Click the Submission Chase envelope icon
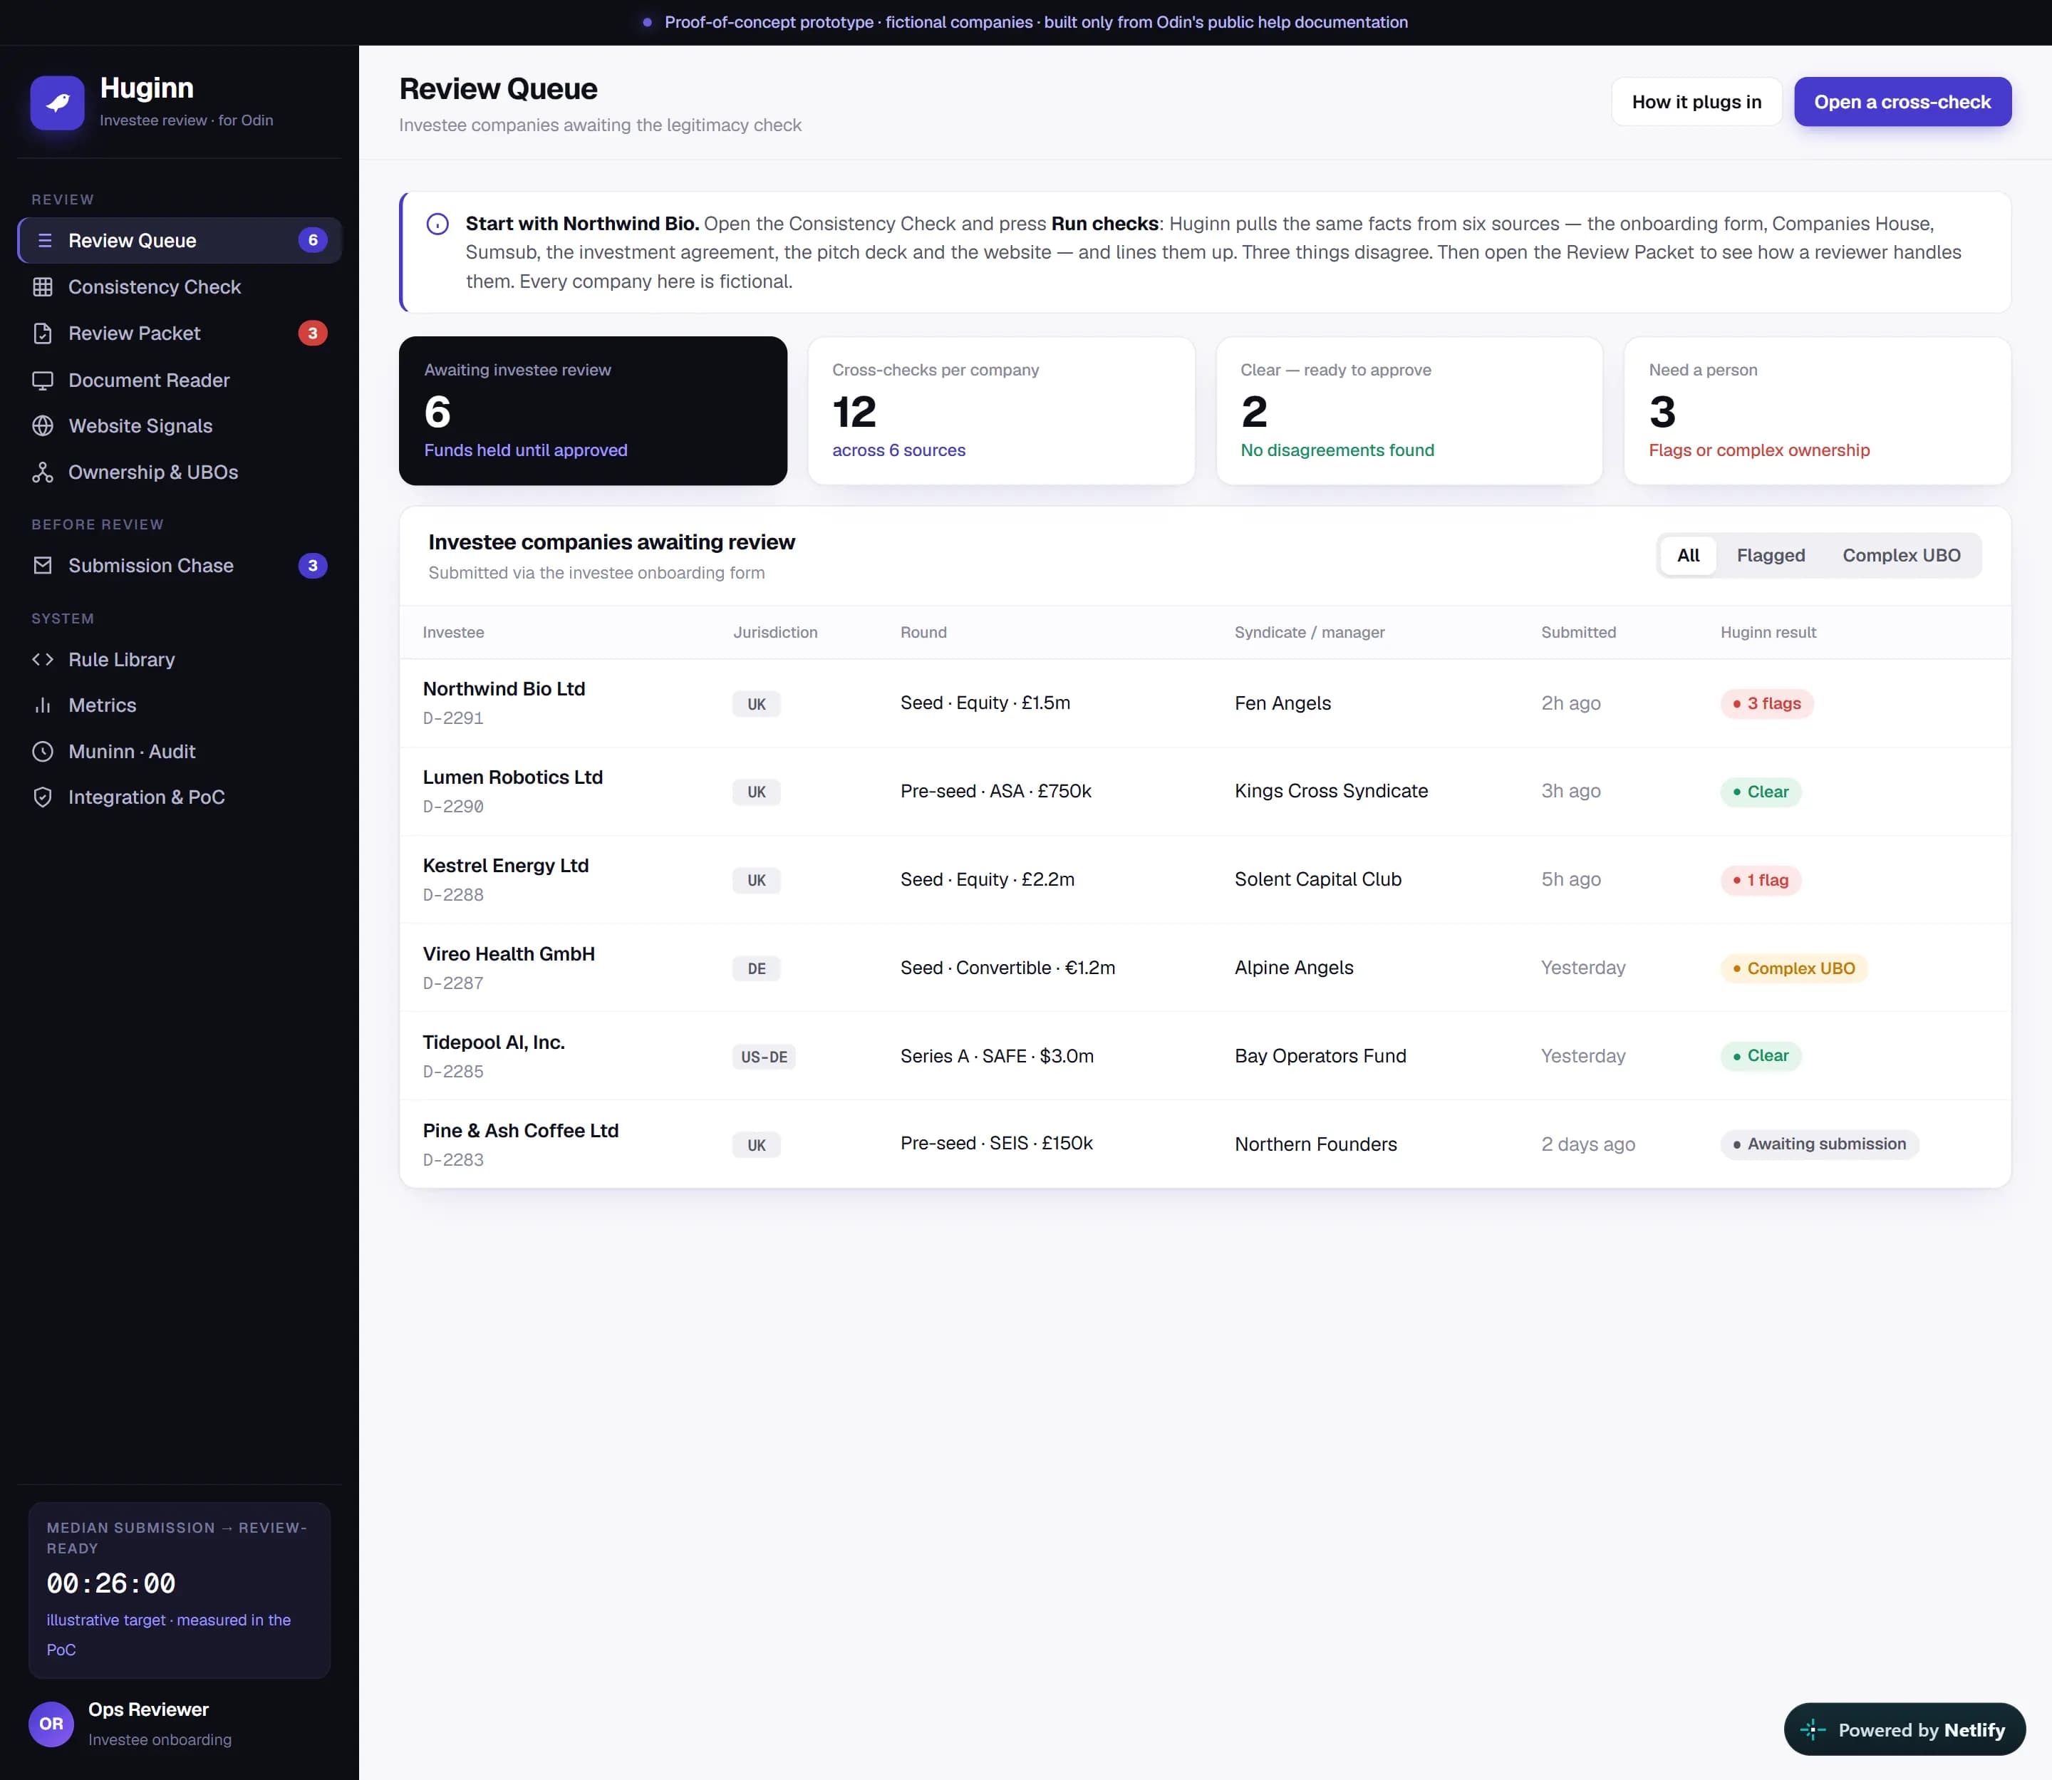The image size is (2052, 1780). 43,565
